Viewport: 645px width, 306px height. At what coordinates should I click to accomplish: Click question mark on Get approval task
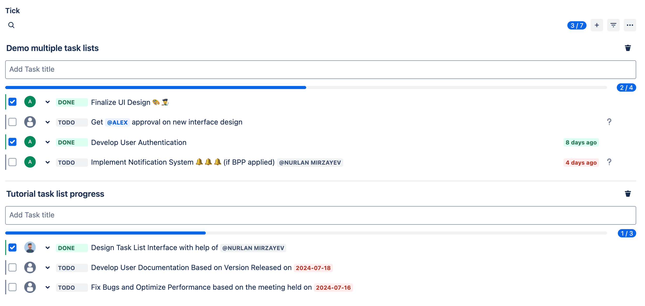tap(609, 122)
